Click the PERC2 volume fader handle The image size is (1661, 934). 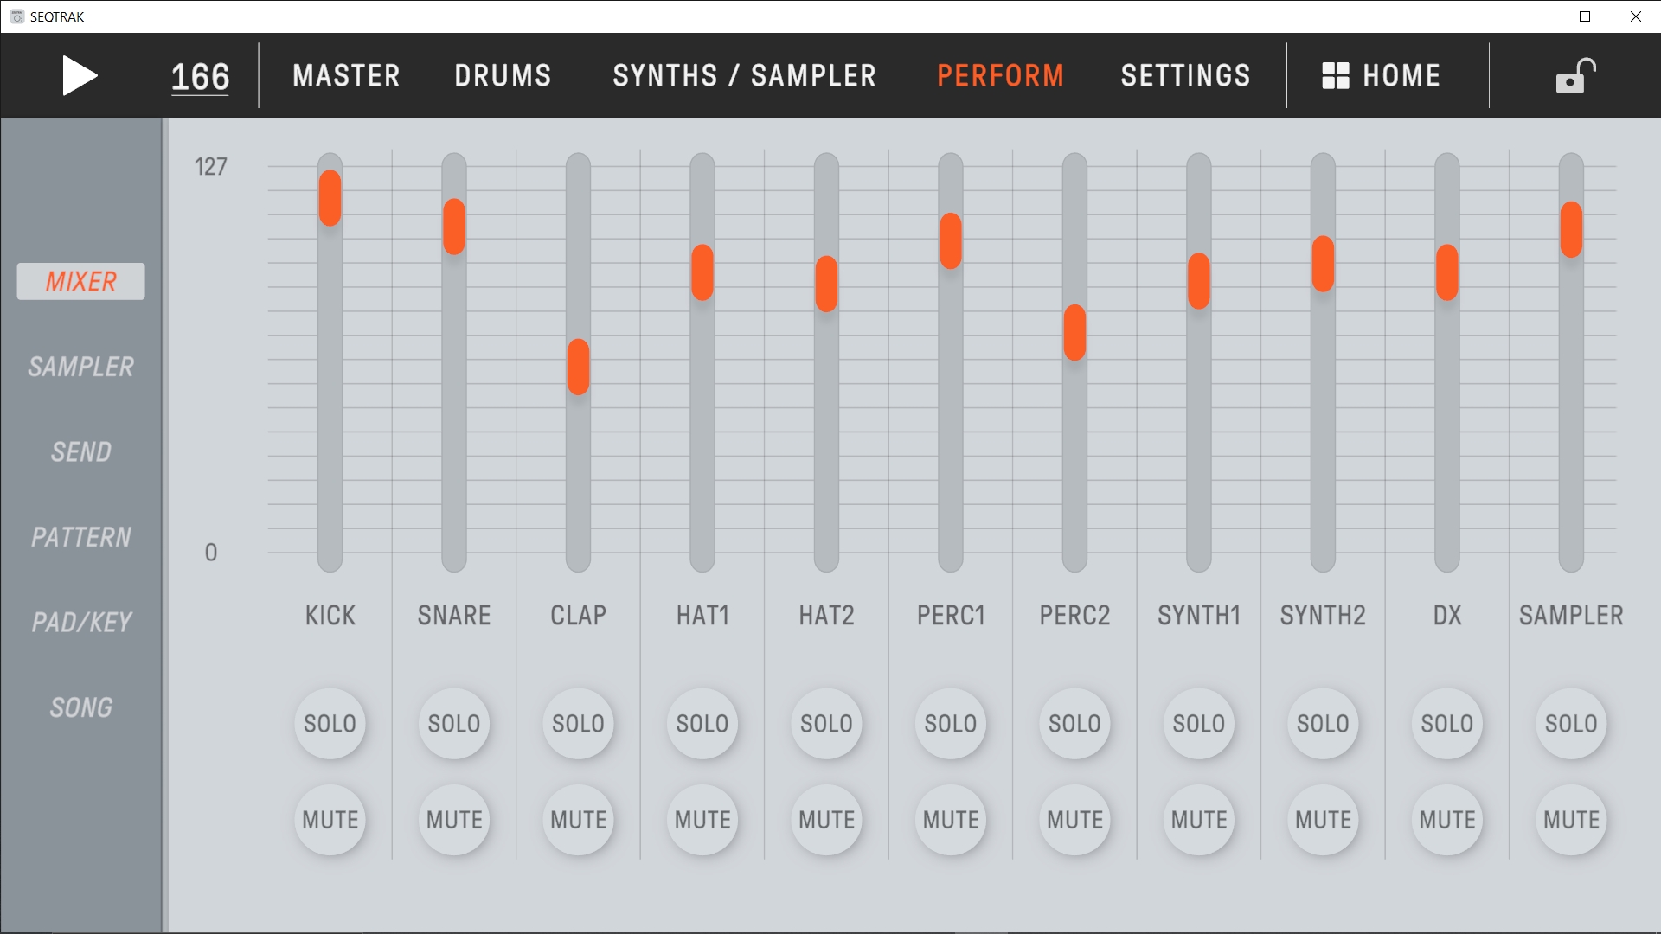click(1074, 333)
